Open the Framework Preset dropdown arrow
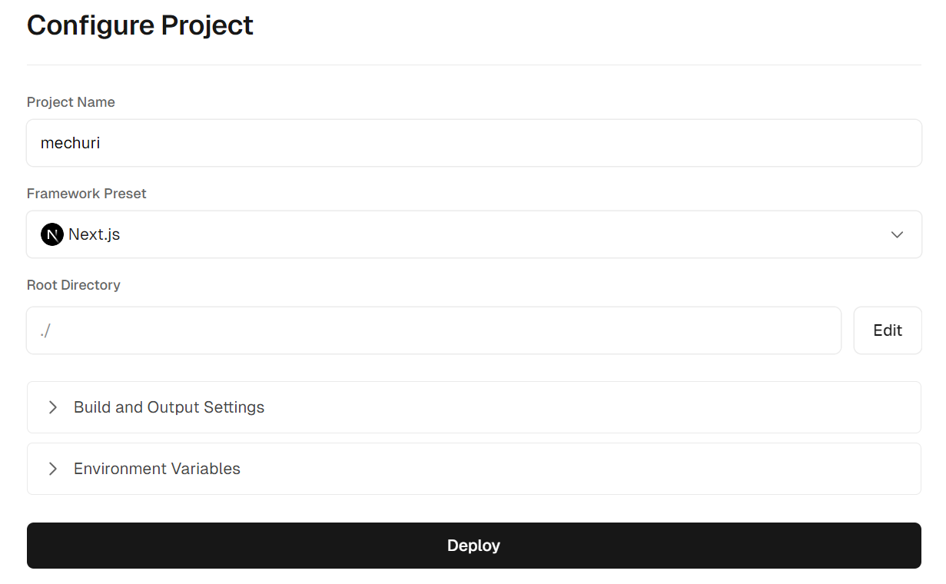The height and width of the screenshot is (584, 946). click(896, 234)
